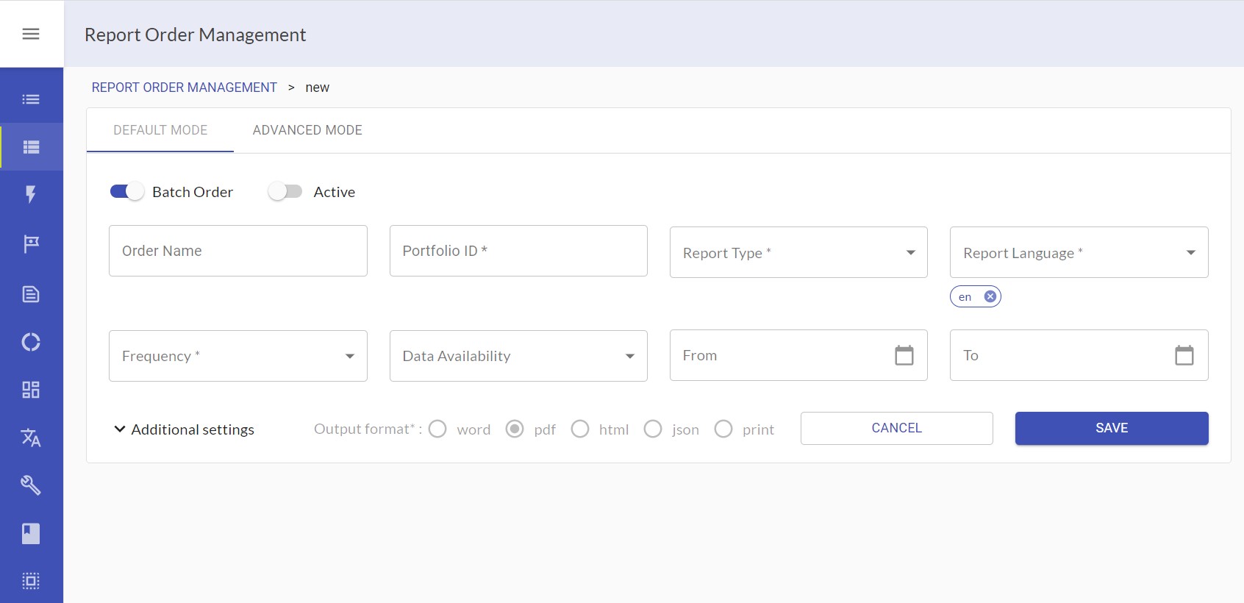This screenshot has height=603, width=1244.
Task: Open the From date calendar picker
Action: [x=904, y=355]
